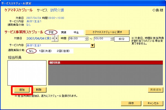The width and height of the screenshot is (166, 110).
Task: Select 予定 schedule status
Action: (51, 32)
